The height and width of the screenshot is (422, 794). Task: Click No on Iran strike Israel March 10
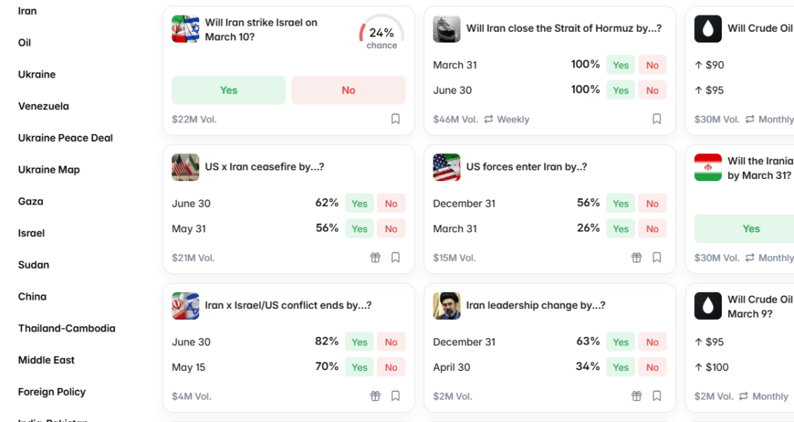coord(348,90)
